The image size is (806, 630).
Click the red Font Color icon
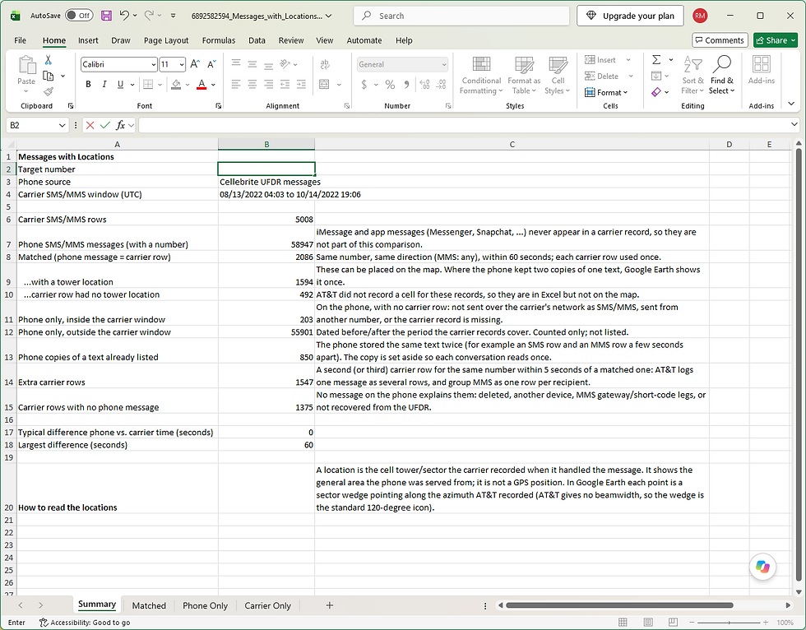pyautogui.click(x=201, y=84)
